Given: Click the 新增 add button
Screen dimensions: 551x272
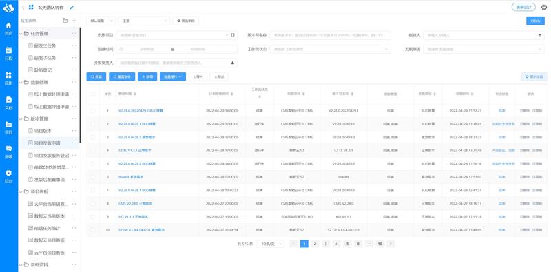Looking at the screenshot, I should pyautogui.click(x=147, y=76).
